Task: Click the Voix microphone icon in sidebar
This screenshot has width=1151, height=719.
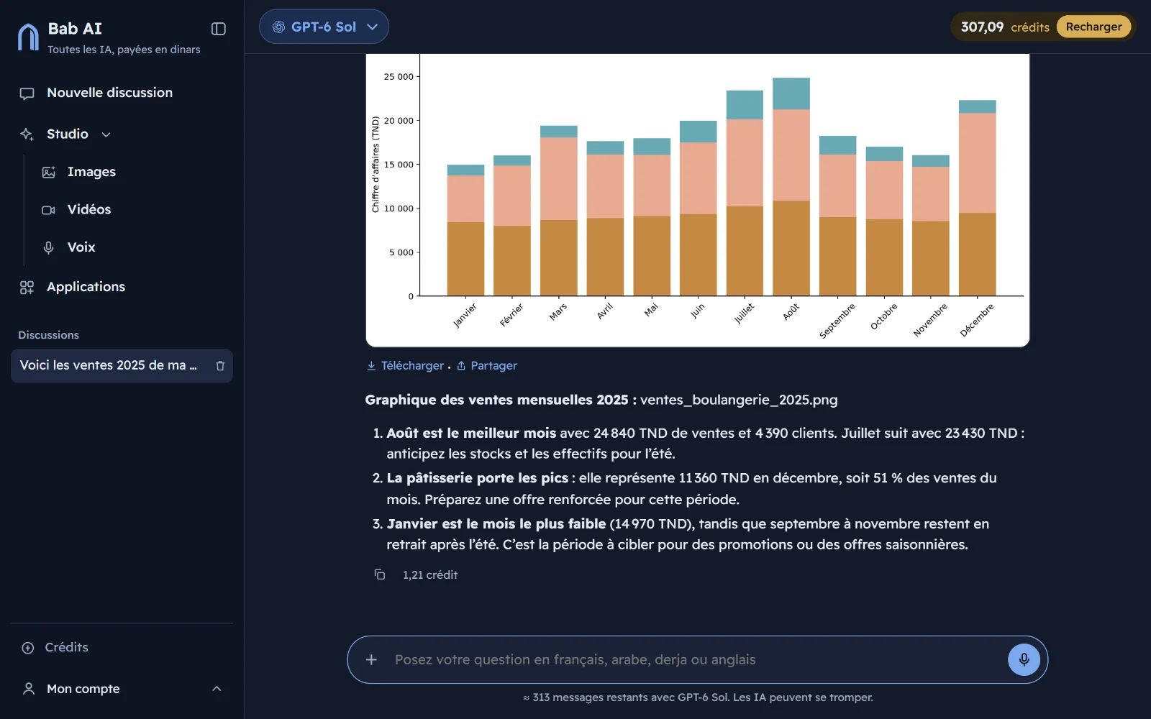Action: [49, 247]
